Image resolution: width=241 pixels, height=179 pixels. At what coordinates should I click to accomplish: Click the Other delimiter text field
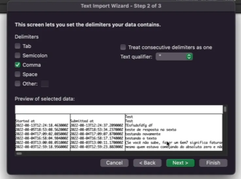(x=45, y=84)
